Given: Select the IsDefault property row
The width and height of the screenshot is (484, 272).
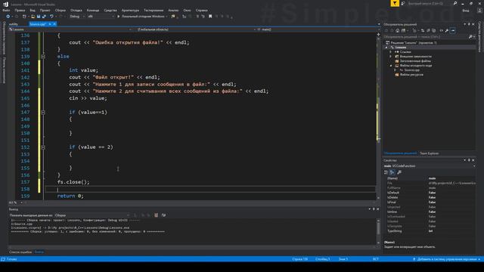Looking at the screenshot, I should pos(431,193).
